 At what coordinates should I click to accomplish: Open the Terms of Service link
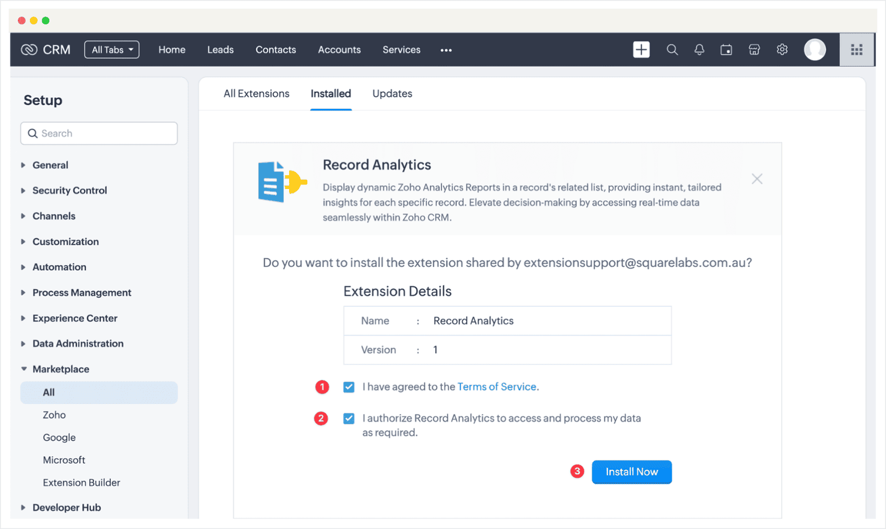pyautogui.click(x=497, y=387)
